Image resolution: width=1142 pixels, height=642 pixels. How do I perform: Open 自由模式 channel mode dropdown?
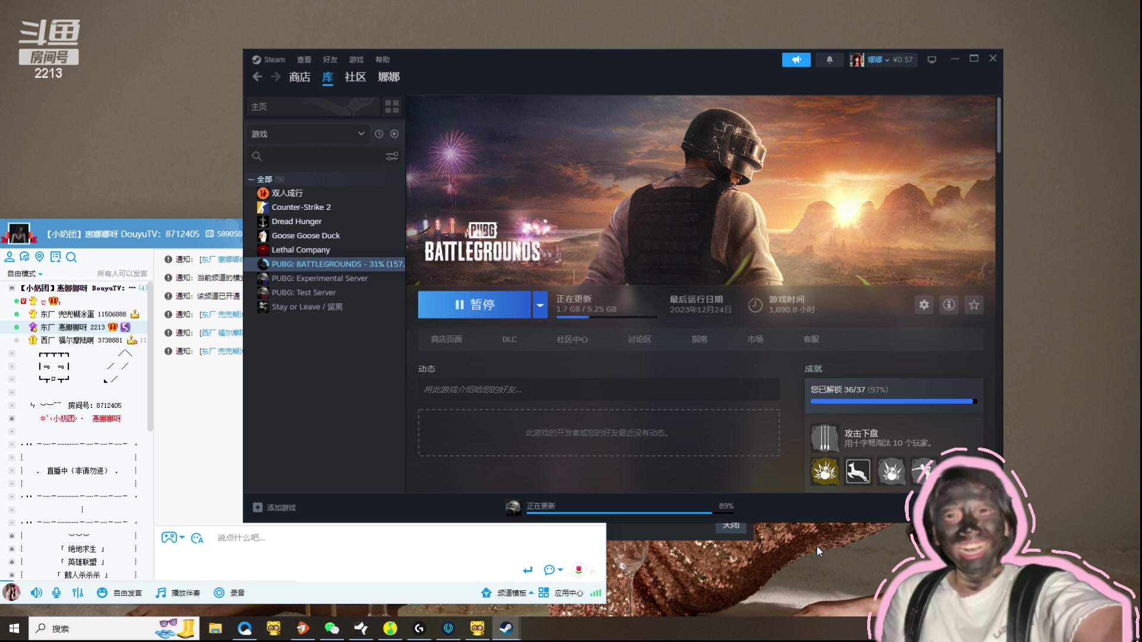pos(25,273)
